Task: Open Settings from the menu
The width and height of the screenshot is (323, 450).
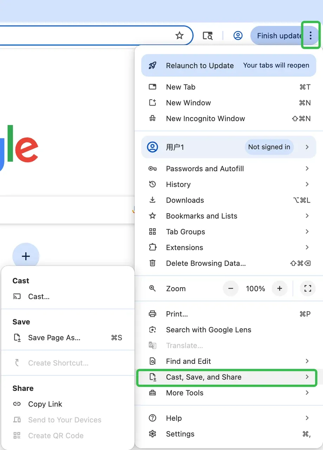Action: point(229,434)
